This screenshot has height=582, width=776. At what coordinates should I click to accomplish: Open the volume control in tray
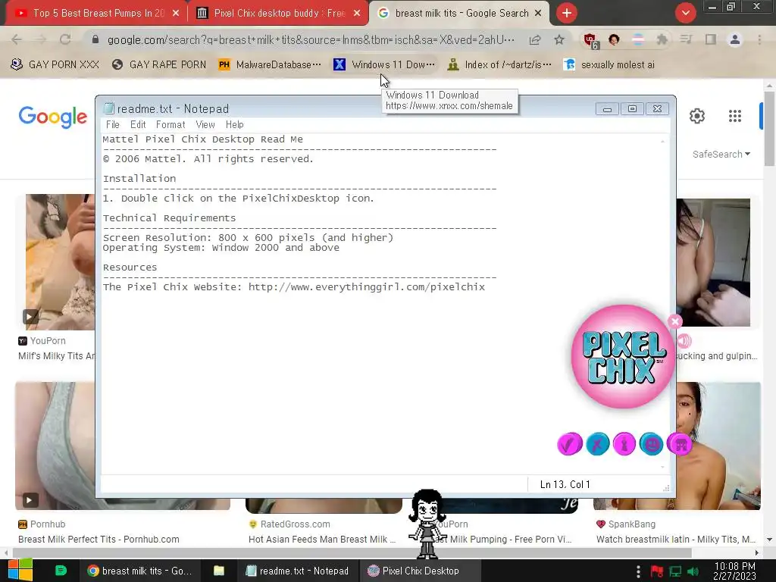[693, 571]
